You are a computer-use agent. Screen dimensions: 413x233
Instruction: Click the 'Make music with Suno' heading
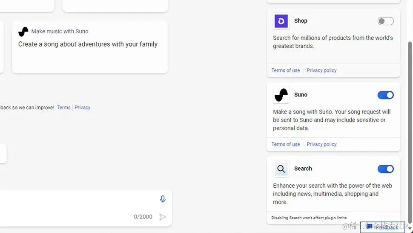60,32
